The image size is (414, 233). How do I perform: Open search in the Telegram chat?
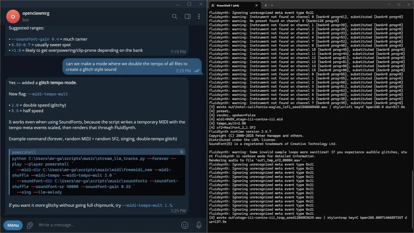click(x=175, y=17)
